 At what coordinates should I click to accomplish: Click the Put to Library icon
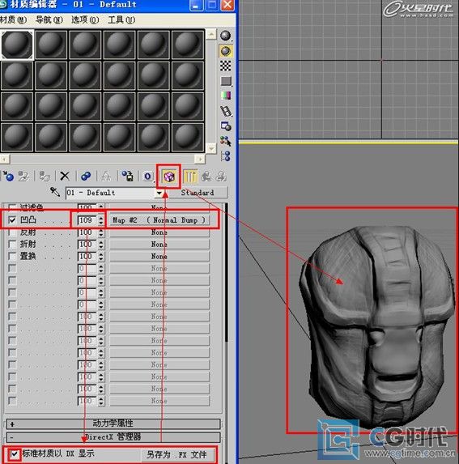[127, 176]
